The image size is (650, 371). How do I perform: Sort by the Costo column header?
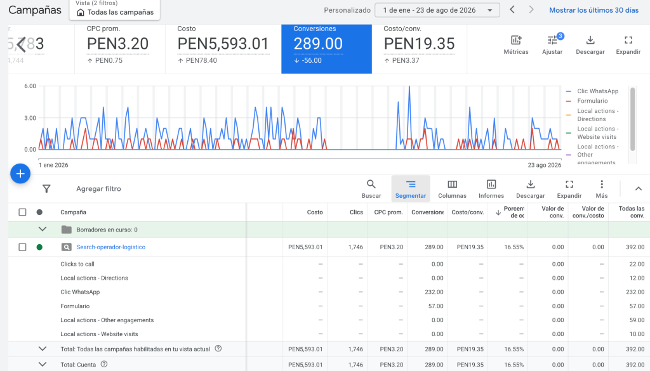click(315, 212)
